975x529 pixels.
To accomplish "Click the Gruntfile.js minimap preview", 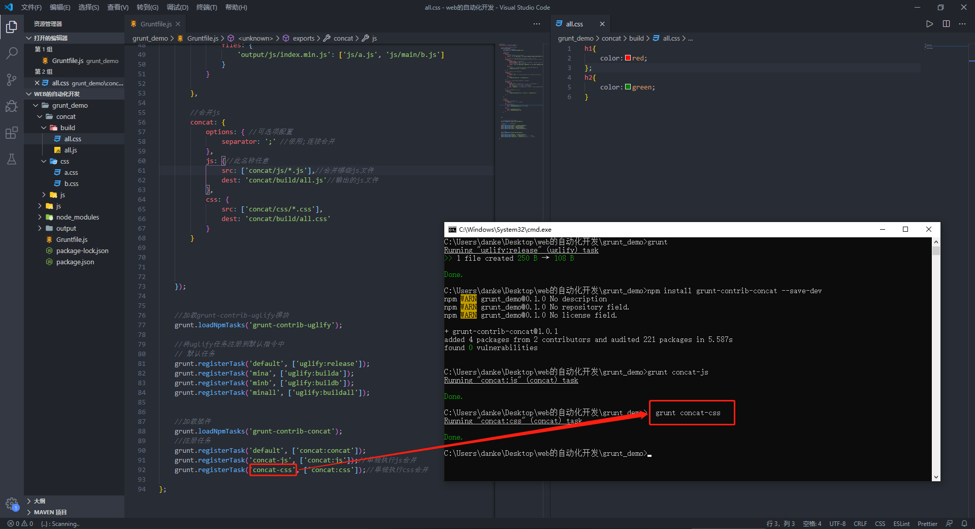I will [x=521, y=91].
